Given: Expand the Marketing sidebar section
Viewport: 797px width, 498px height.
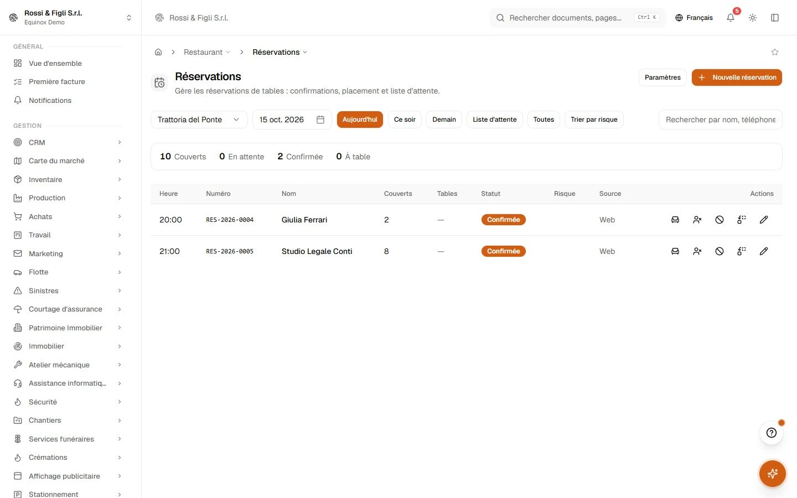Looking at the screenshot, I should coord(68,253).
